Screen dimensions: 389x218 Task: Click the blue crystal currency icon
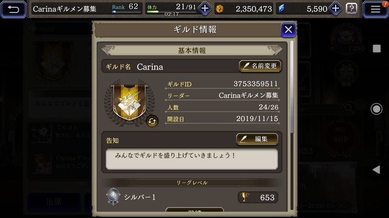point(281,9)
